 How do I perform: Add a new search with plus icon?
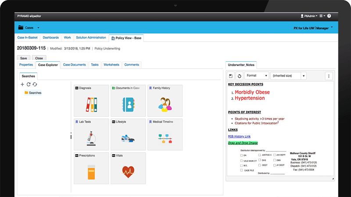click(x=22, y=84)
